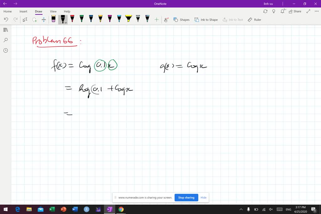Open the Search pane in the sidebar
This screenshot has height=214, width=321.
5,40
